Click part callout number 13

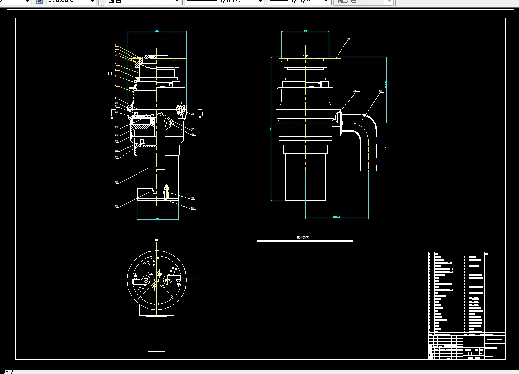coord(117,127)
